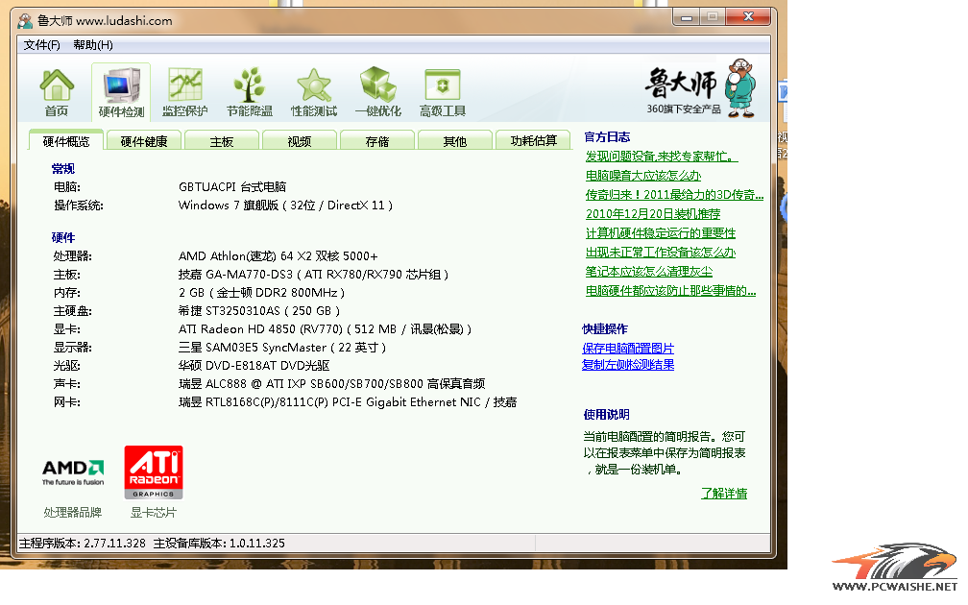968x605 pixels.
Task: Click the 显卡芯片 caption
Action: pyautogui.click(x=153, y=513)
